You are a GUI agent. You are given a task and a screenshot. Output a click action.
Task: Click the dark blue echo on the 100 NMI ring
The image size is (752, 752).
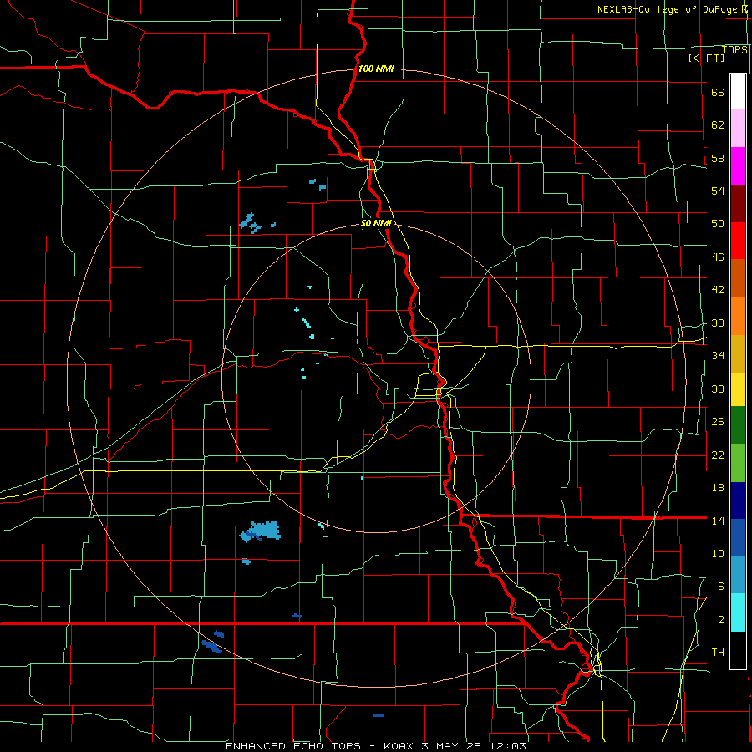click(x=211, y=647)
